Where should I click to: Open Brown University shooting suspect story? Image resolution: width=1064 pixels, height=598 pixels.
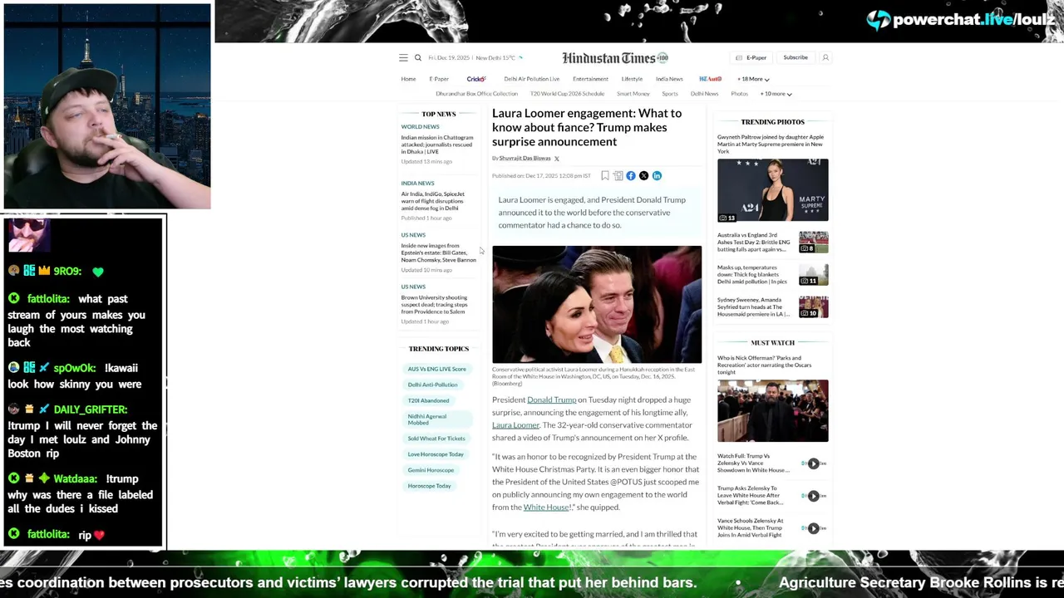[435, 304]
